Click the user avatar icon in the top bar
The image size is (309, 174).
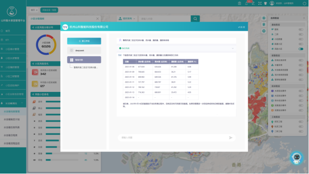pos(272,3)
